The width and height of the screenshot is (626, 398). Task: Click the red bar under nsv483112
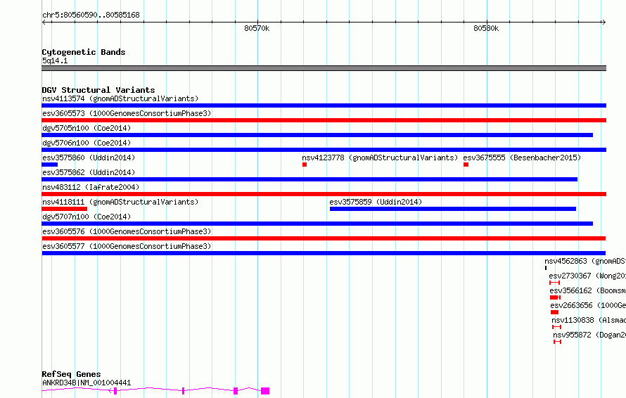click(324, 194)
